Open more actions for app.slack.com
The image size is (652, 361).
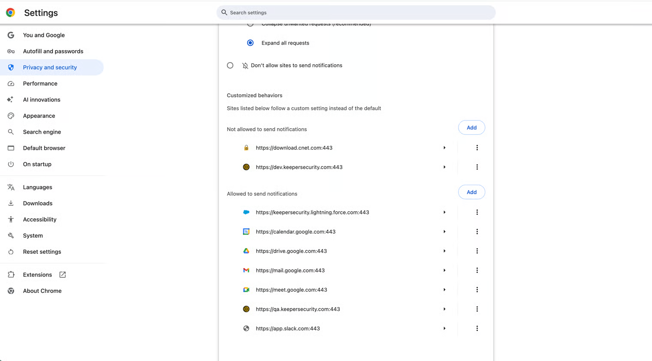click(477, 328)
